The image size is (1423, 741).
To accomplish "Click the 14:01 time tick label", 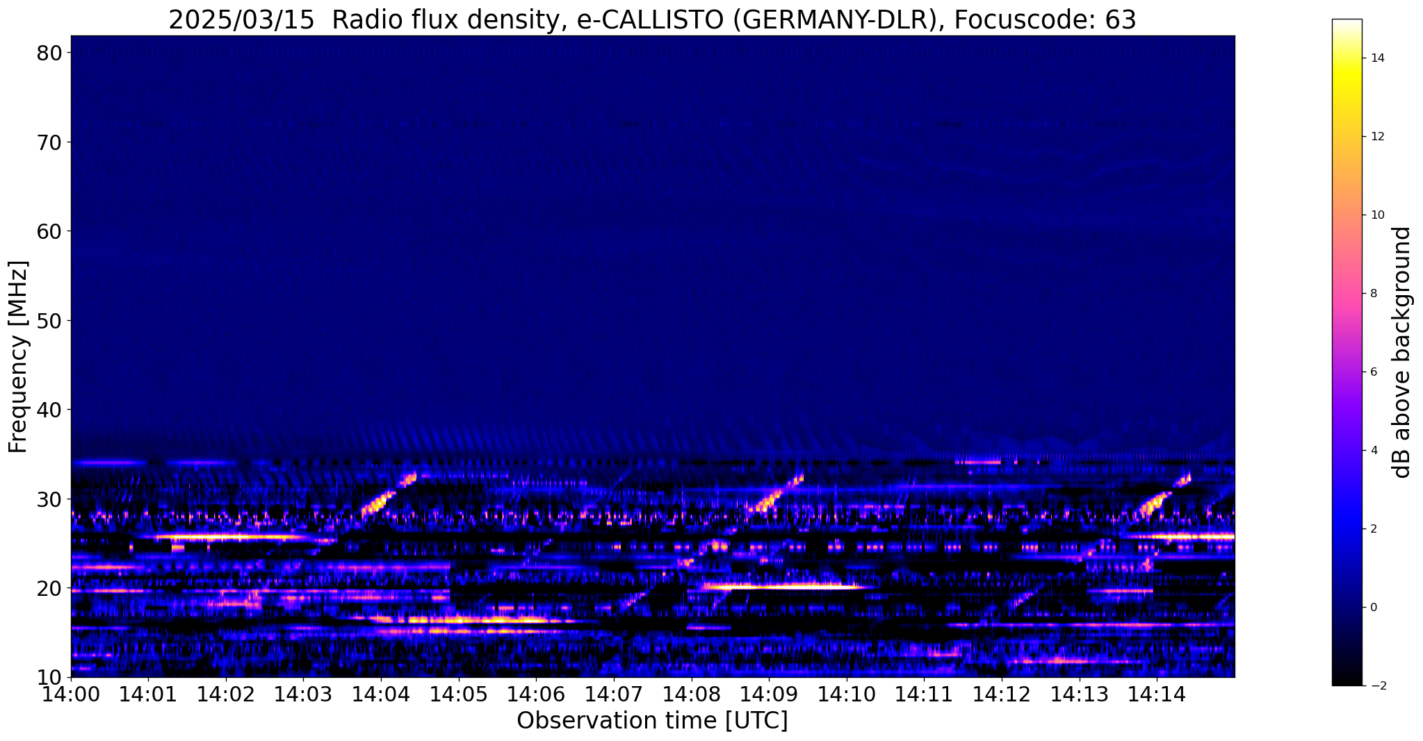I will (x=148, y=693).
